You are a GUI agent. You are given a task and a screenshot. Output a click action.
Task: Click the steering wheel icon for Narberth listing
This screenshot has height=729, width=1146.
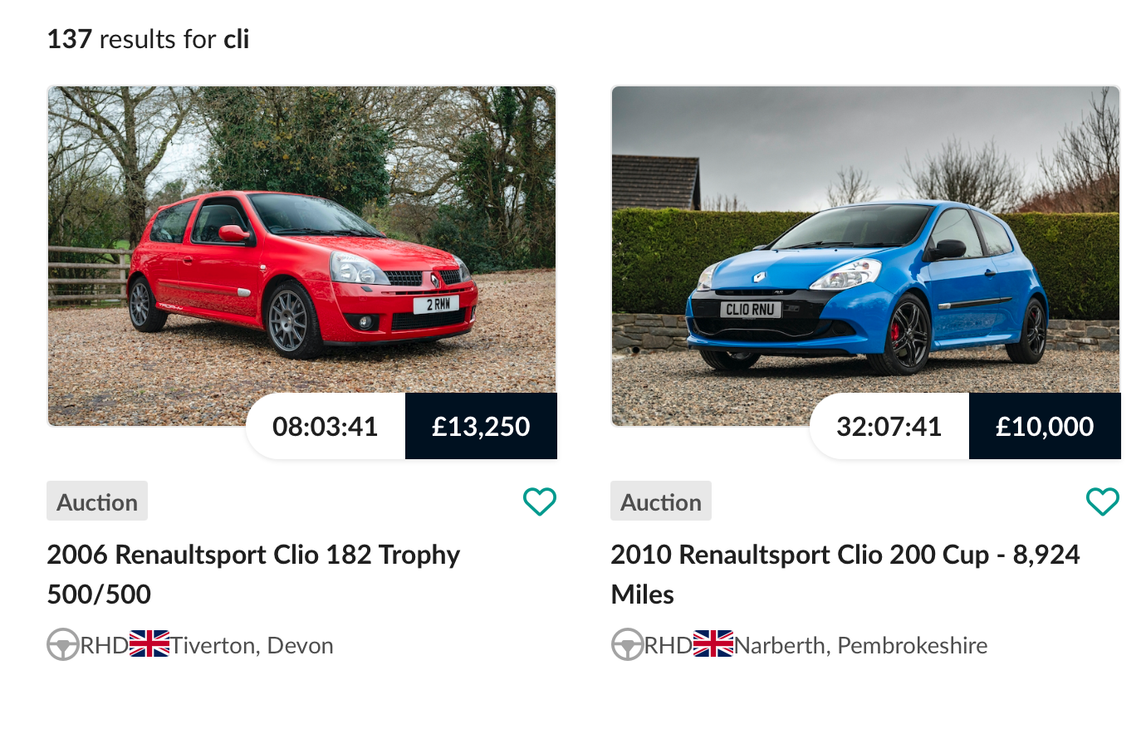(x=627, y=645)
